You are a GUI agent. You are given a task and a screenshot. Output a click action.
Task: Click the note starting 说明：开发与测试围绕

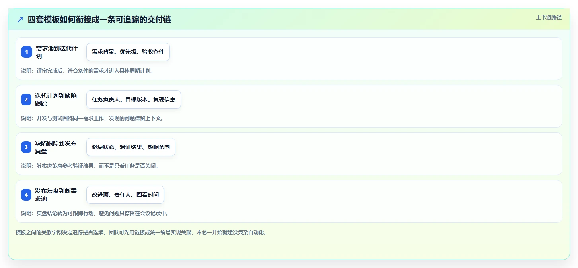click(92, 118)
